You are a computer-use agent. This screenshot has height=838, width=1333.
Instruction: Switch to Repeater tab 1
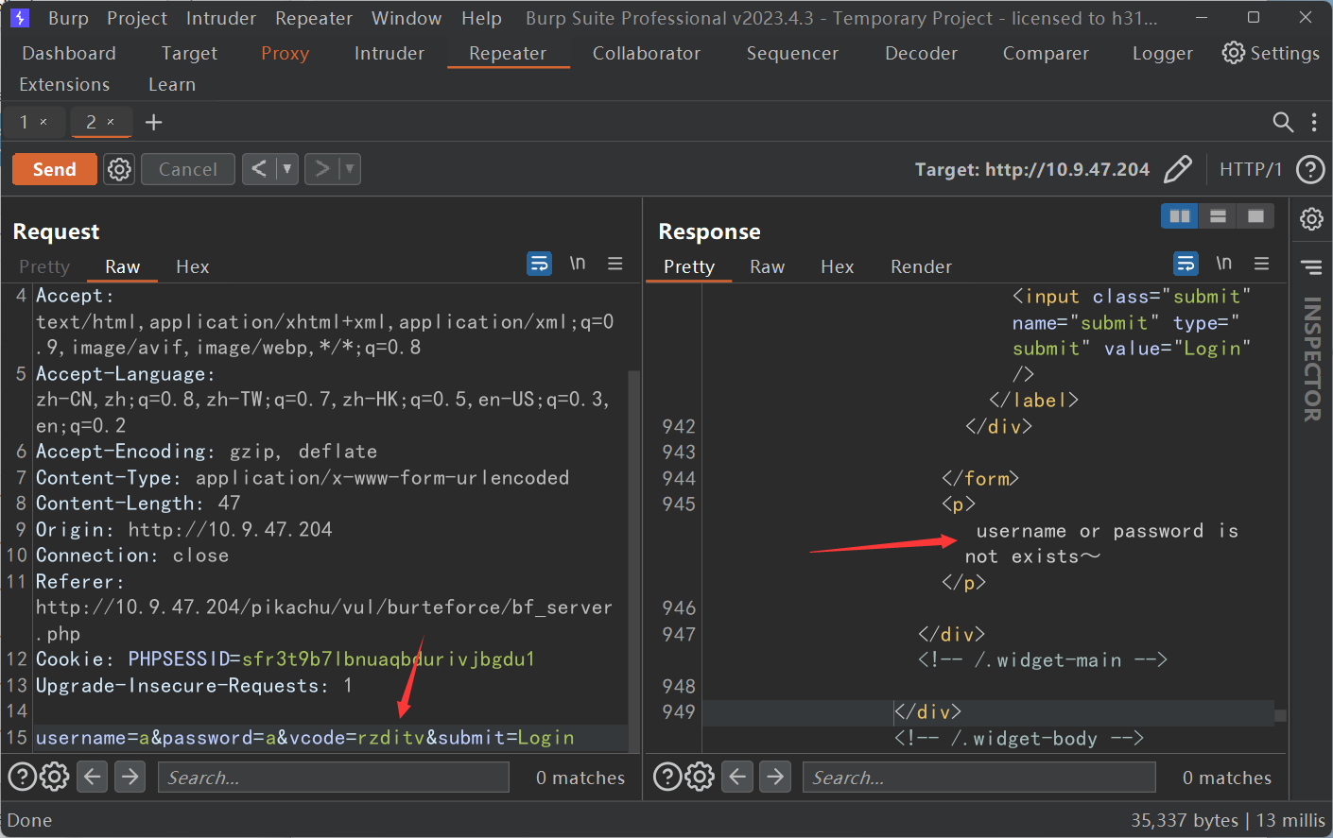(x=25, y=122)
